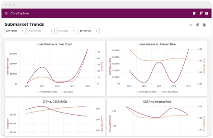Toggle the Gross Rate of Loan legend series

point(169,92)
